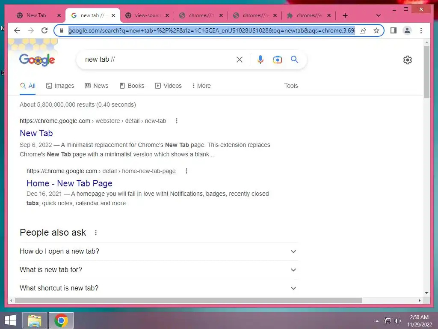Image resolution: width=438 pixels, height=329 pixels.
Task: Open the Chrome profile avatar menu
Action: click(x=407, y=30)
